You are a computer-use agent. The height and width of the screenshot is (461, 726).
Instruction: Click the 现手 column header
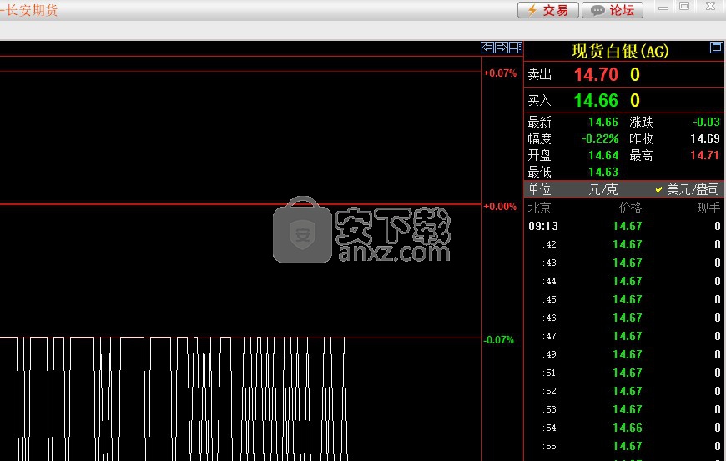click(708, 208)
